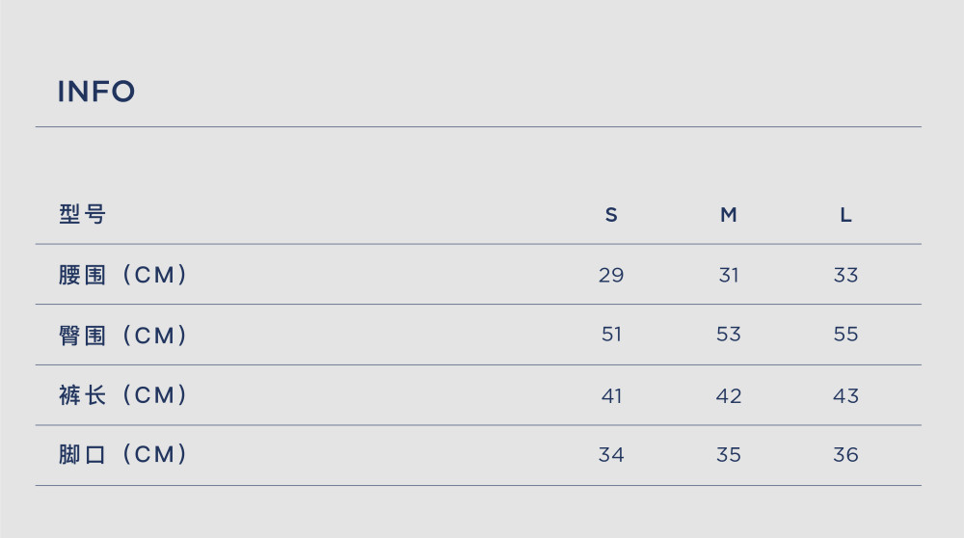964x538 pixels.
Task: Click waist value 29 for size S
Action: (611, 275)
